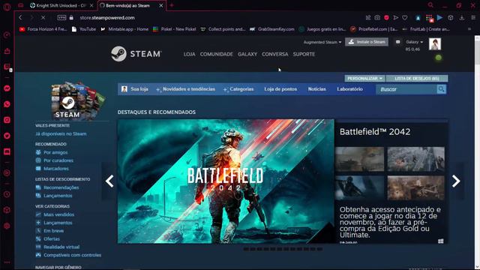Screen dimensions: 480x270
Task: Open the Laboratório store tab
Action: (x=349, y=89)
